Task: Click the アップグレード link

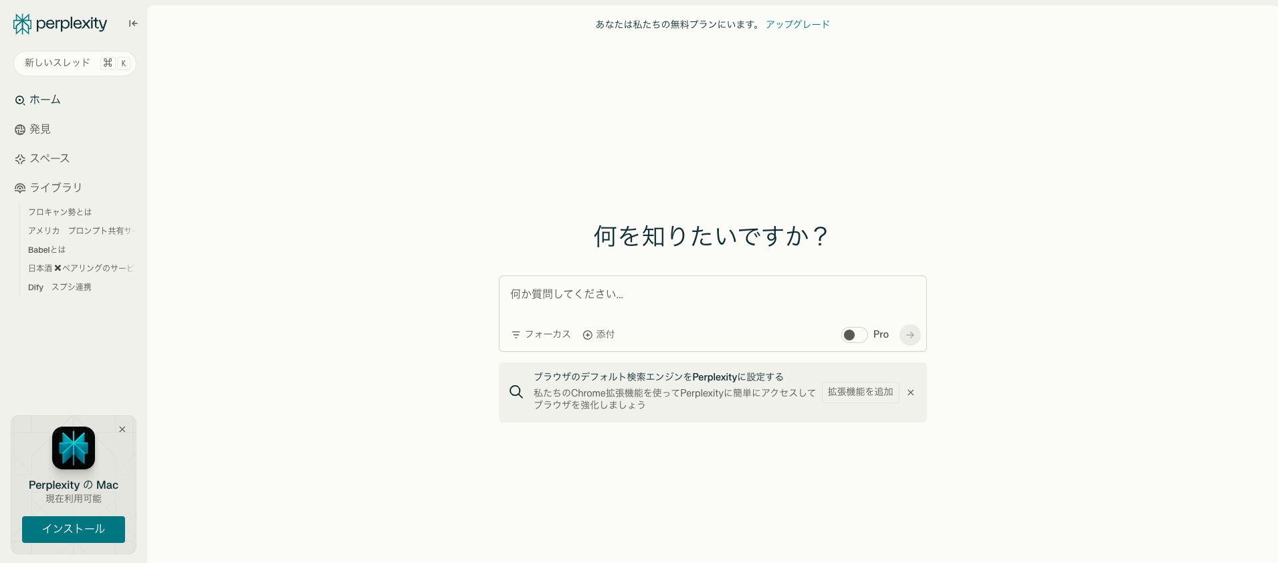Action: pos(798,24)
